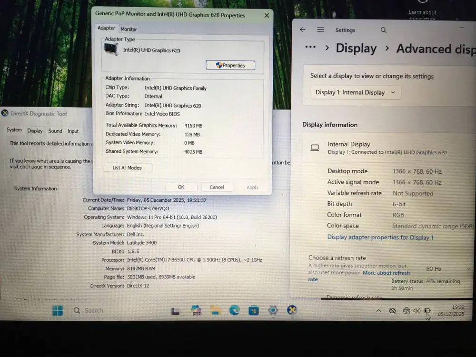Open Microsoft Edge from the taskbar

click(234, 310)
